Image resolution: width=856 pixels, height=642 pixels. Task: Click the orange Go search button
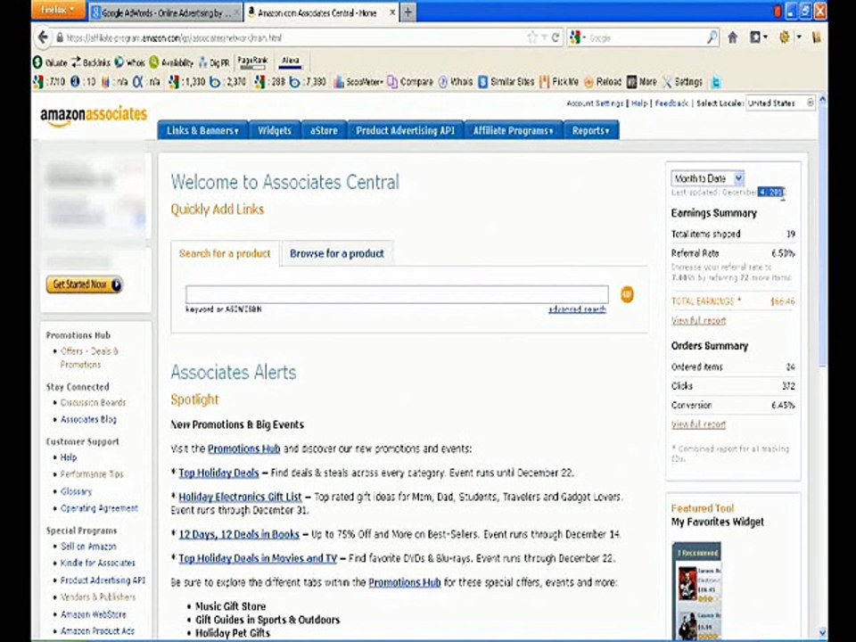click(x=627, y=294)
